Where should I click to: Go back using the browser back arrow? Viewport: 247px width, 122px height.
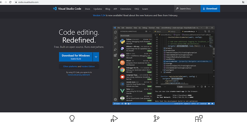[x=1, y=2]
